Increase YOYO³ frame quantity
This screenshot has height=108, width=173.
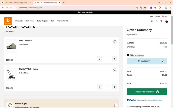point(114,87)
